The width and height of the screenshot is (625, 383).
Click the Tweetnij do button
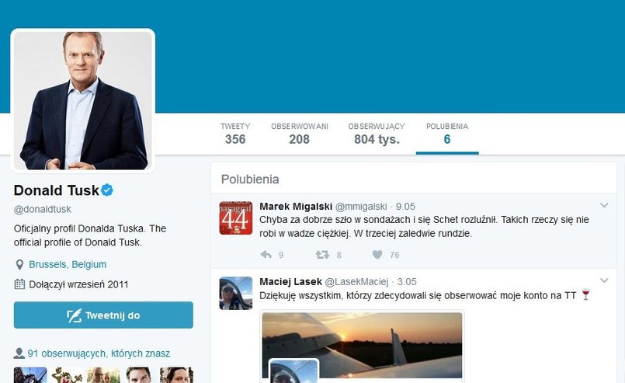pyautogui.click(x=103, y=315)
